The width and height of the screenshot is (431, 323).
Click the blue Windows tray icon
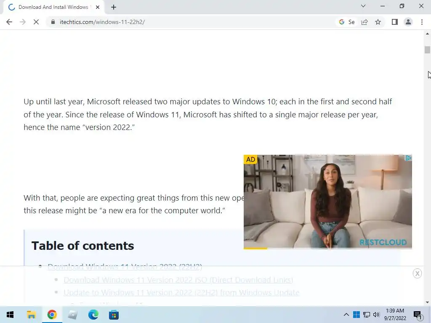(356, 315)
